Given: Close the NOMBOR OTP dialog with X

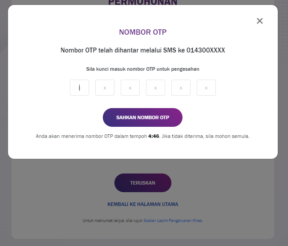Looking at the screenshot, I should (x=260, y=21).
